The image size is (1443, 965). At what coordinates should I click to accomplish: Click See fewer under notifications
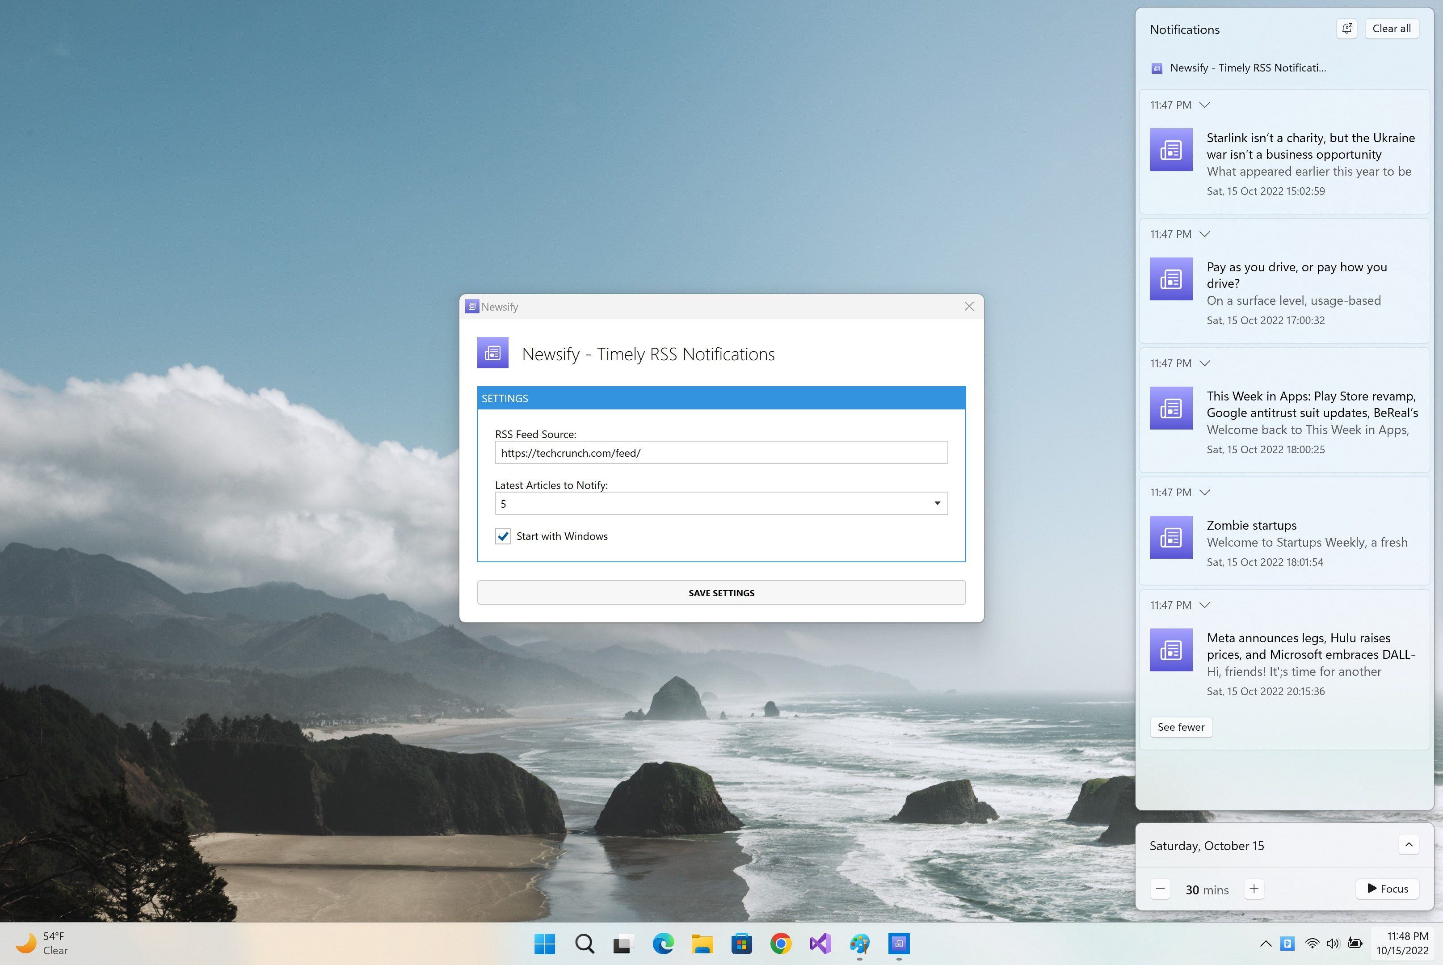[1181, 727]
